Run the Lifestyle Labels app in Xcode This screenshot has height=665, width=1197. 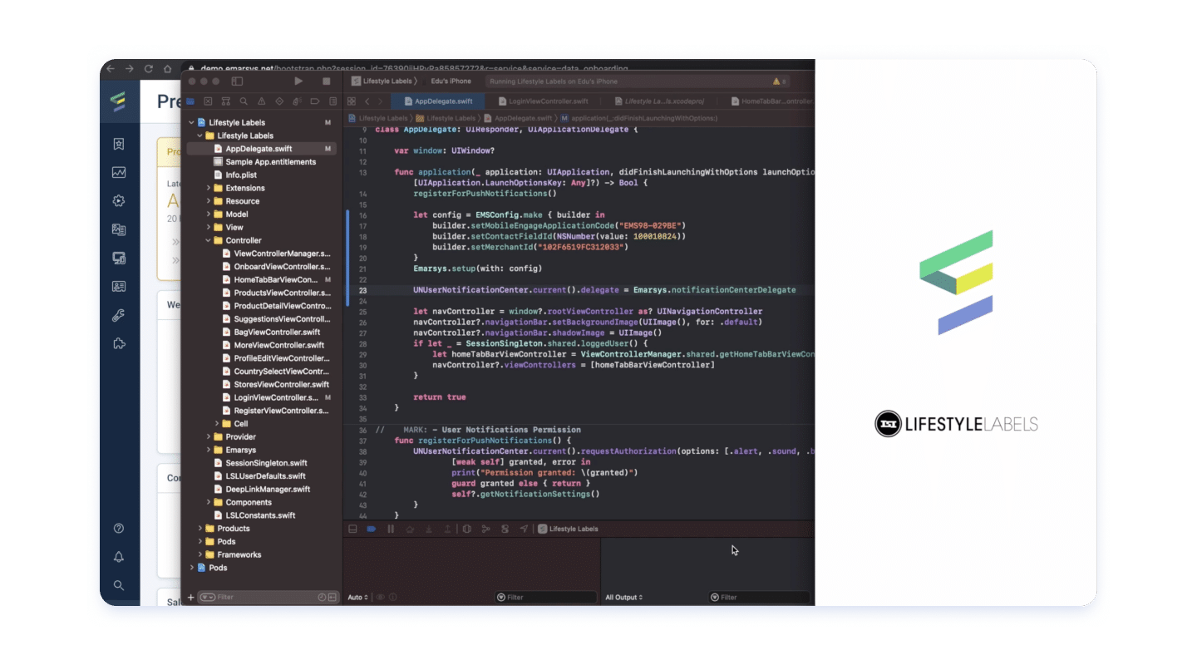(x=298, y=81)
